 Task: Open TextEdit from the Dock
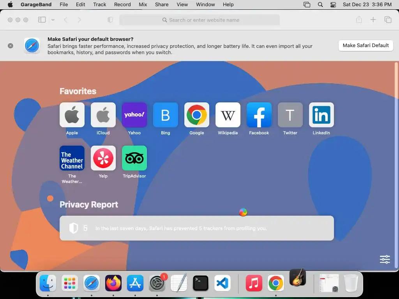[x=179, y=283]
